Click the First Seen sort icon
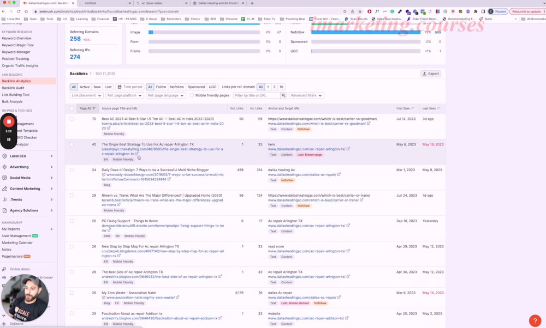This screenshot has height=328, width=546. tap(413, 108)
